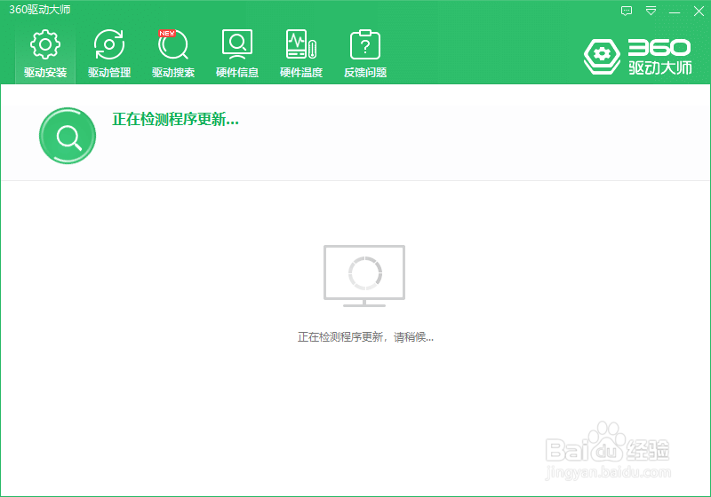Click the 360驱动大师 logo
711x497 pixels.
(638, 57)
